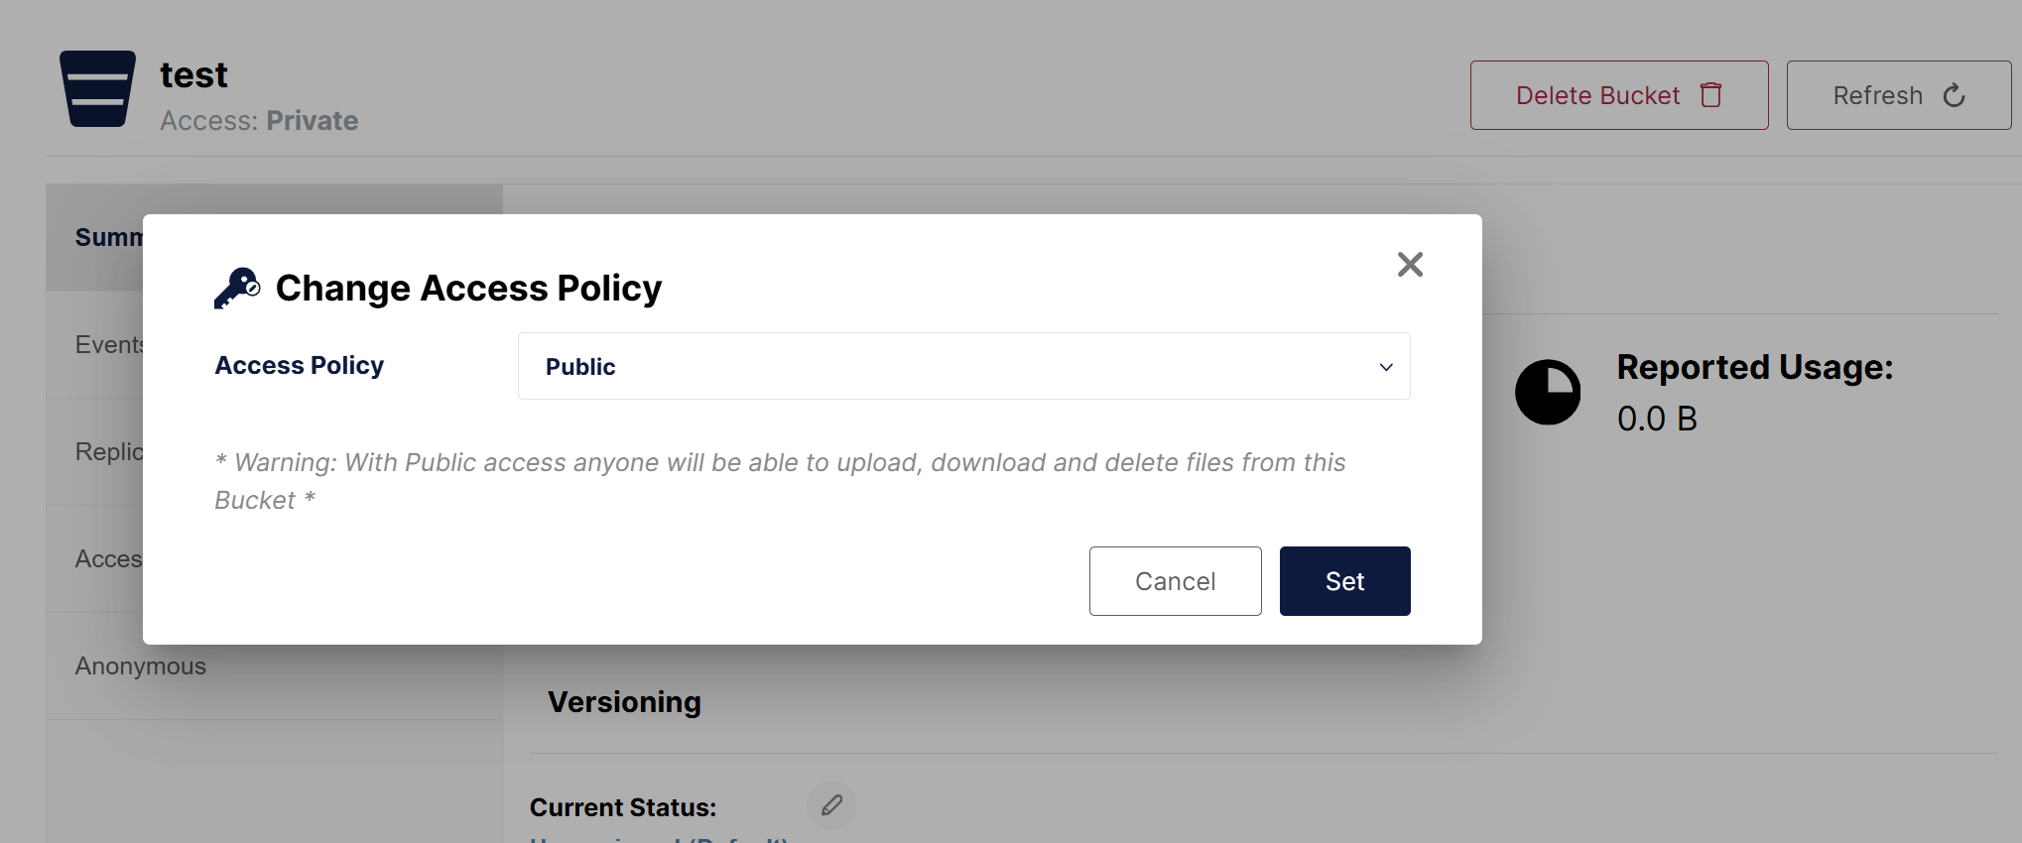This screenshot has height=843, width=2022.
Task: Click the key icon in the dialog header
Action: tap(237, 289)
